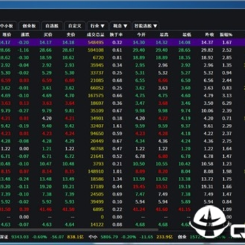The width and height of the screenshot is (245, 245).
Task: Click the volume cell 46768
Action: point(97,149)
